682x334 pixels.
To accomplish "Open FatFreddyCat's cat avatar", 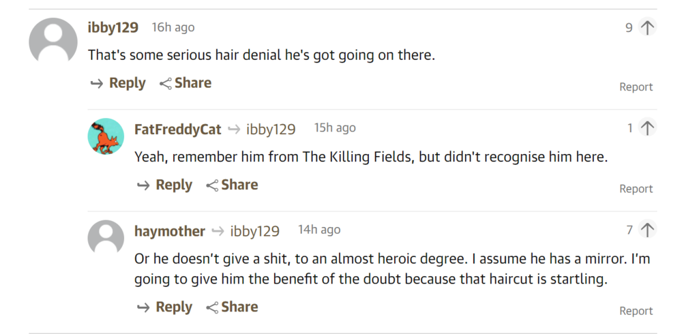I will coord(106,136).
